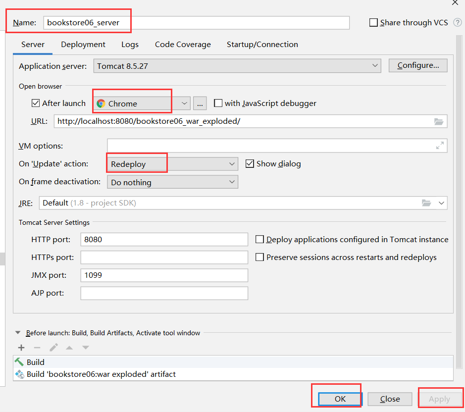Viewport: 465px width, 412px height.
Task: Enable Share through VCS checkbox
Action: pyautogui.click(x=374, y=23)
